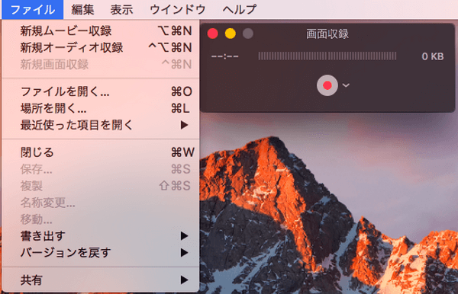
Task: Open the 表示 menu
Action: click(121, 10)
